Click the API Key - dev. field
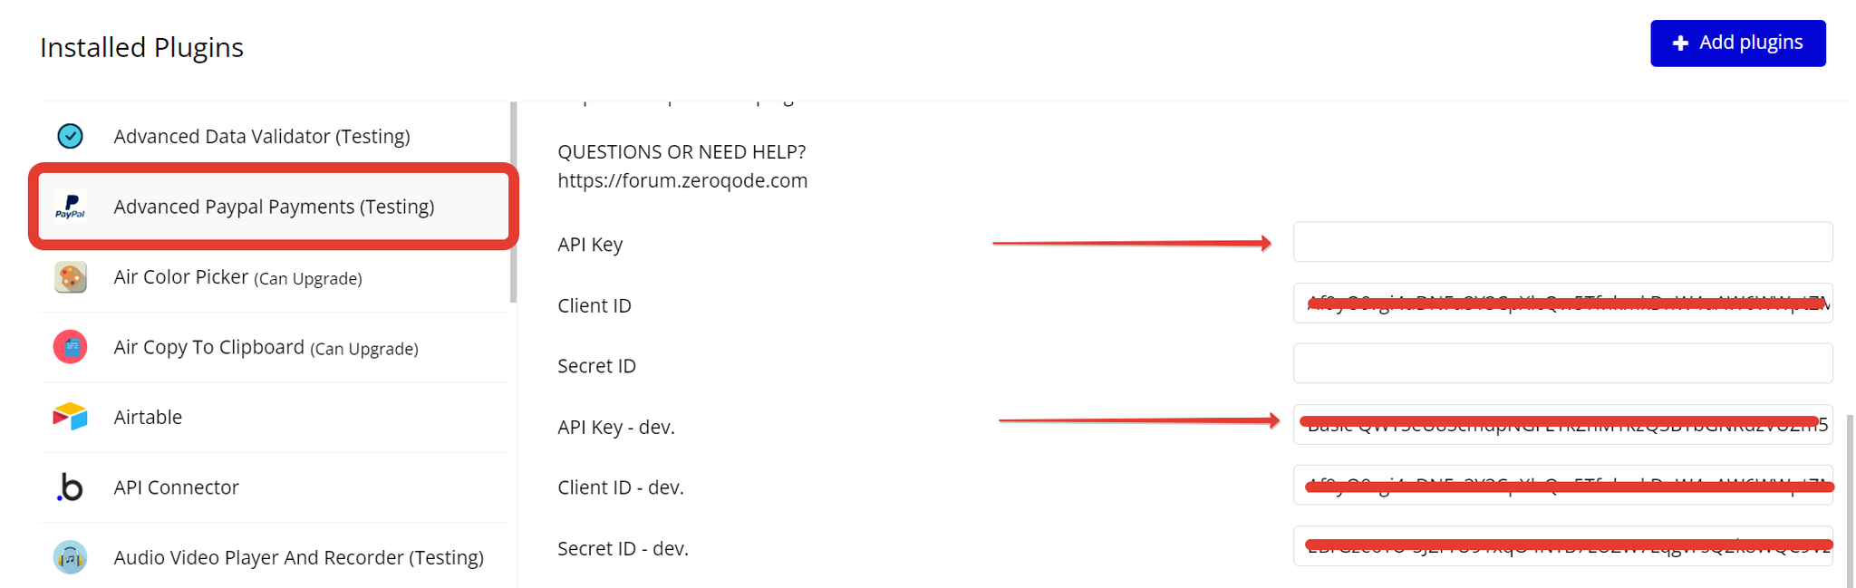Image resolution: width=1856 pixels, height=588 pixels. click(1562, 424)
